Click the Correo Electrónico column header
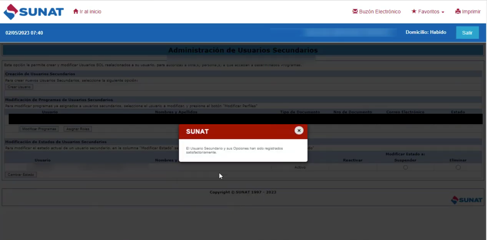This screenshot has width=487, height=240. [x=405, y=112]
